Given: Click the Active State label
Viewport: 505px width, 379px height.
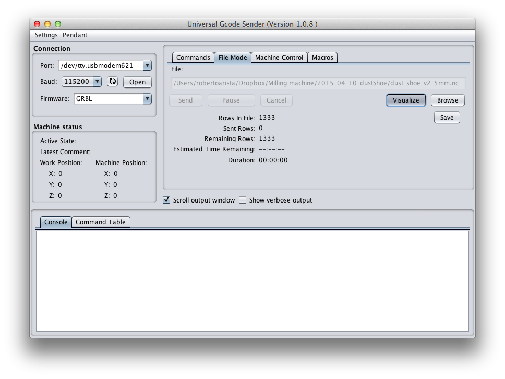Looking at the screenshot, I should (58, 141).
